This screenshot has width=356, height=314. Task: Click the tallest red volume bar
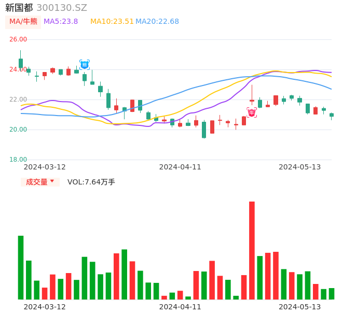tap(252, 250)
